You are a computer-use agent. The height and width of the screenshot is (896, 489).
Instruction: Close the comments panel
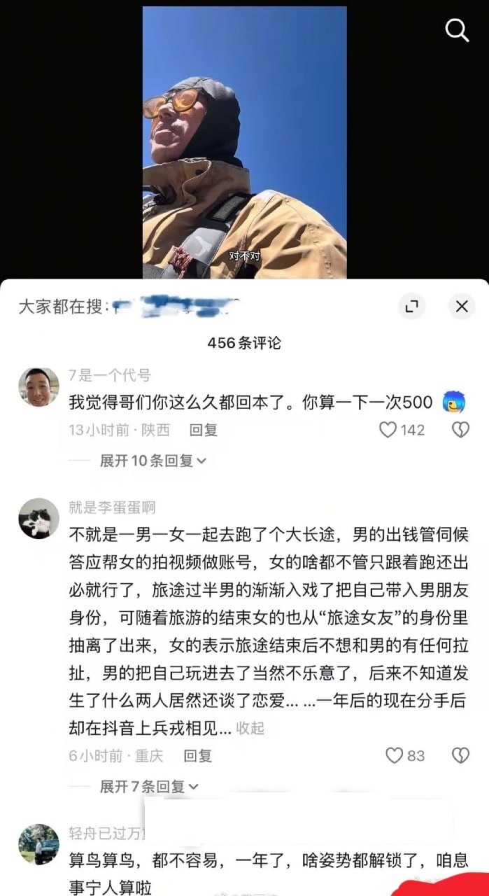click(462, 306)
